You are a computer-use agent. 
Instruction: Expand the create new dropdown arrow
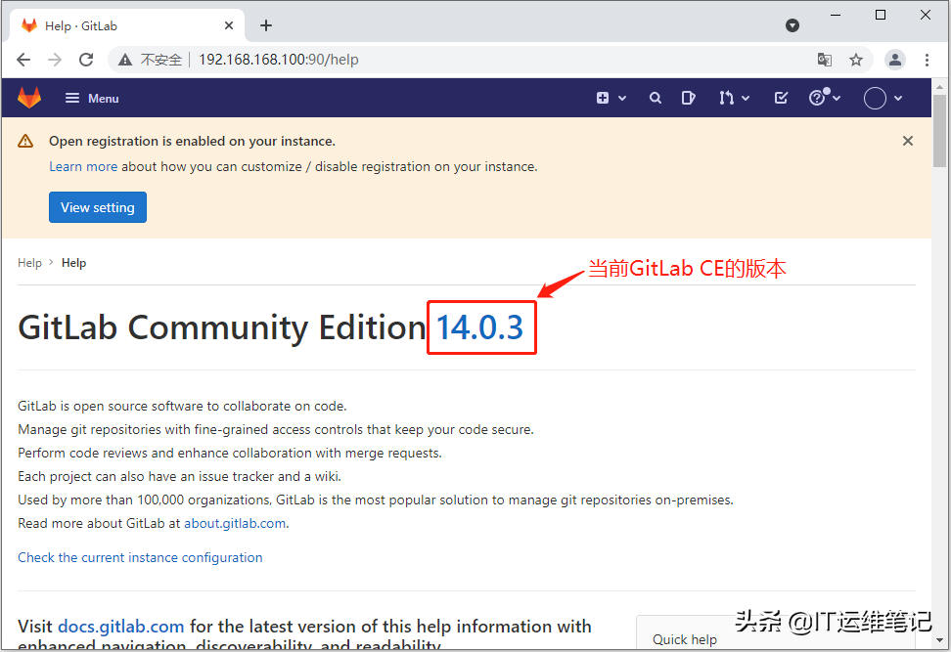(x=622, y=98)
